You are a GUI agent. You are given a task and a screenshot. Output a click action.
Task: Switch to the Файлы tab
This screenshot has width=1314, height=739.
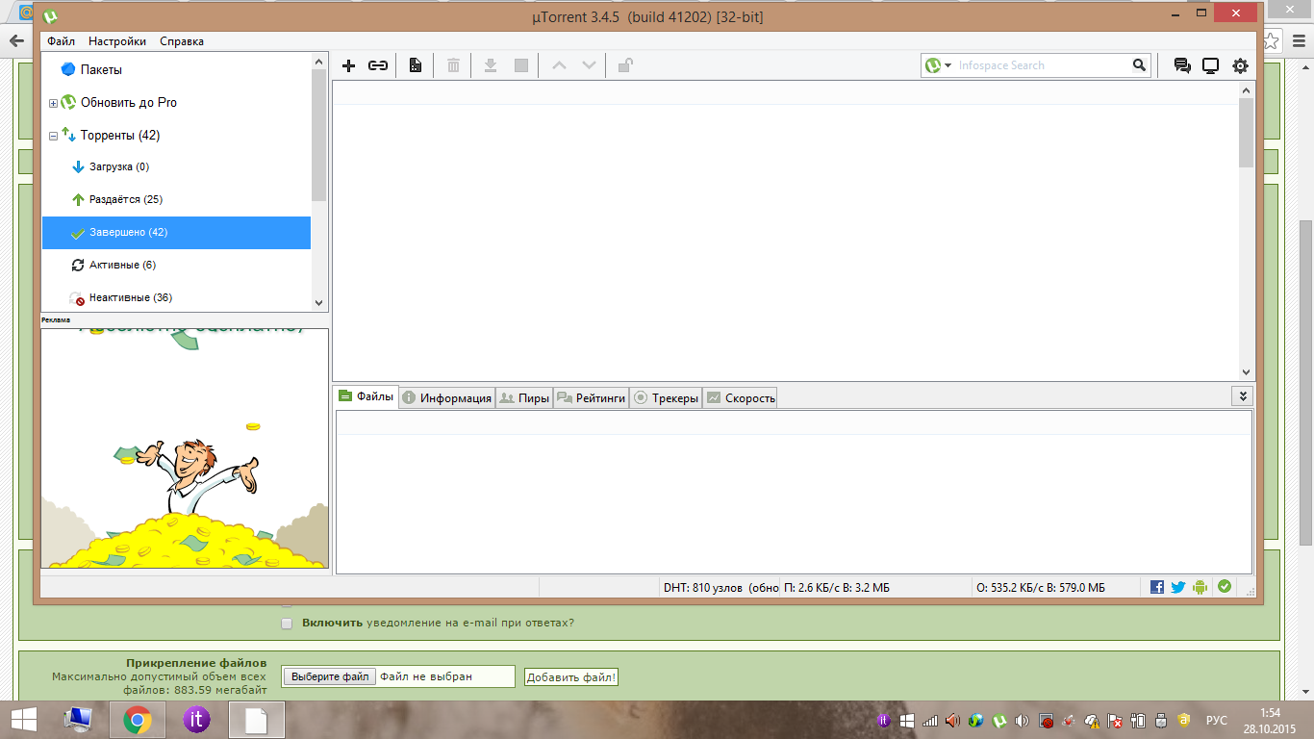[x=366, y=396]
